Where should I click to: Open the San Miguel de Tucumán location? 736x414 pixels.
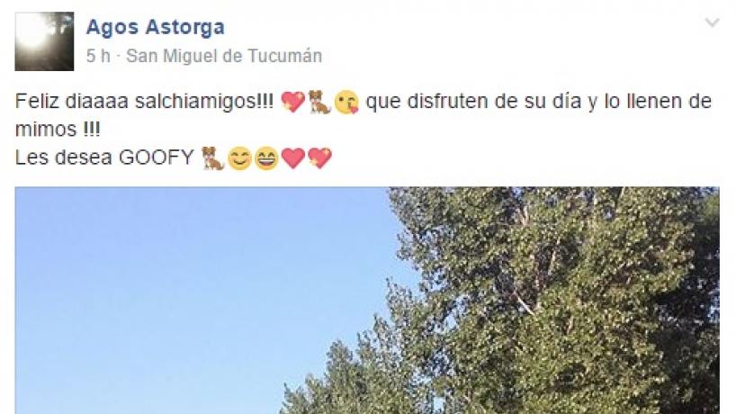point(224,56)
